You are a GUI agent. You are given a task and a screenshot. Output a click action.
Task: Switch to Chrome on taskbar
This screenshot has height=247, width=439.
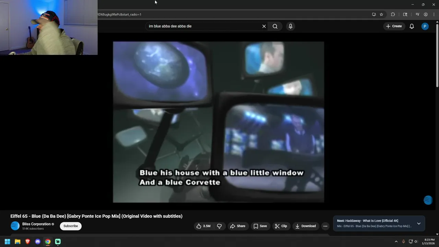click(x=48, y=242)
